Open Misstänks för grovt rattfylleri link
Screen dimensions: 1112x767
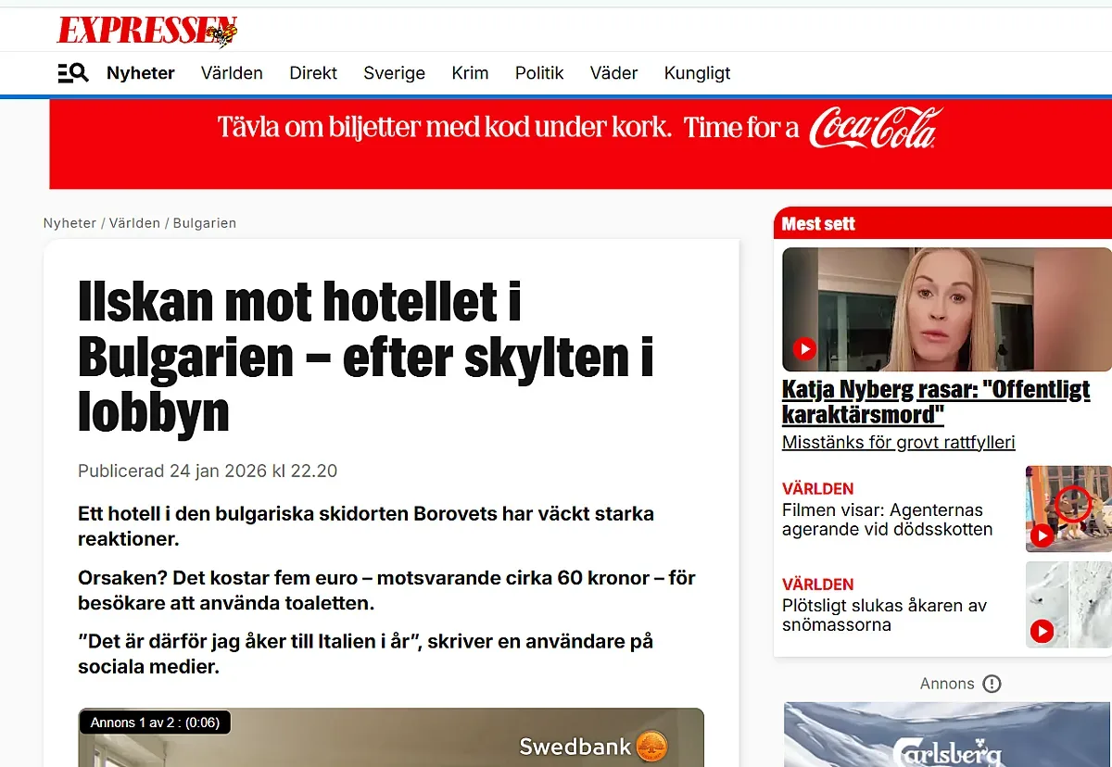(898, 442)
